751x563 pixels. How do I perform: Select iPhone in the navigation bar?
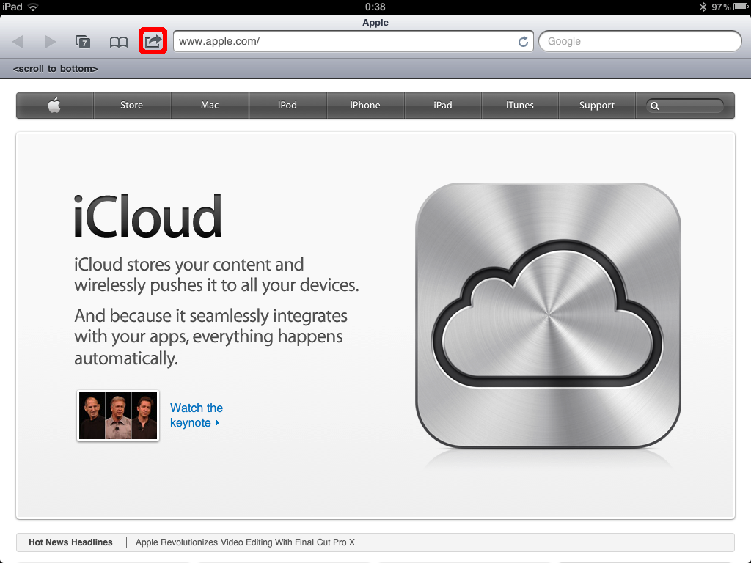(365, 106)
